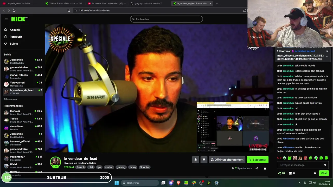Open the channel shop icon next to 0
333x187 pixels.
pos(290,173)
